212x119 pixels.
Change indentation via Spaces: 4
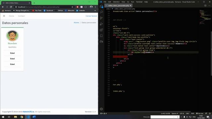(175, 113)
